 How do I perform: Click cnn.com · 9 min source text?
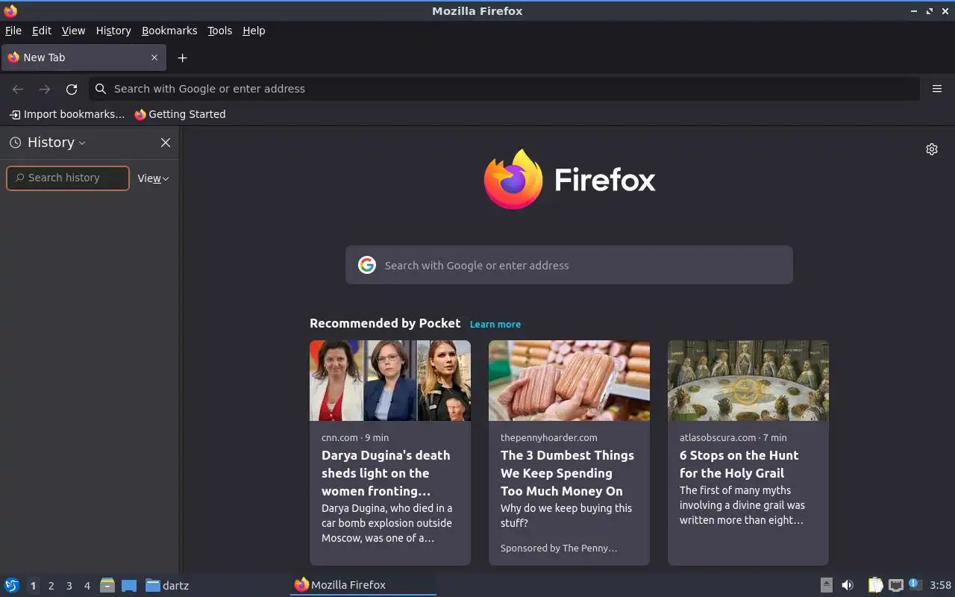[355, 437]
